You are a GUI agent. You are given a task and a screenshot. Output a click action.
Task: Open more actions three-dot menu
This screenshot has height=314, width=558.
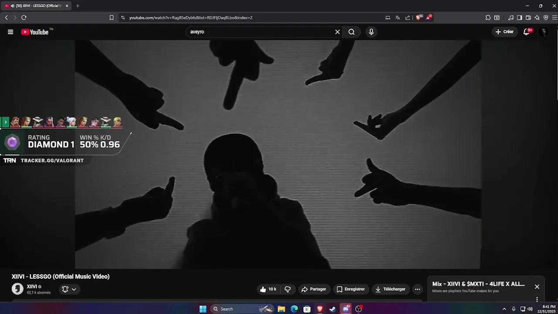point(417,289)
